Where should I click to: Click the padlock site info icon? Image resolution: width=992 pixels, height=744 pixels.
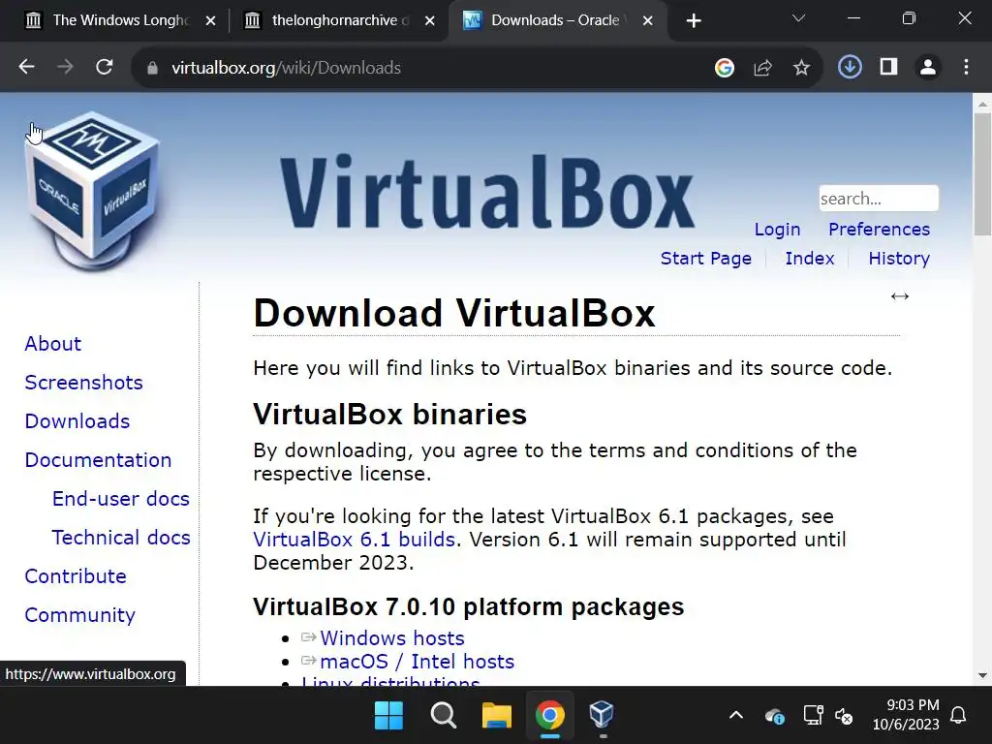pos(152,68)
